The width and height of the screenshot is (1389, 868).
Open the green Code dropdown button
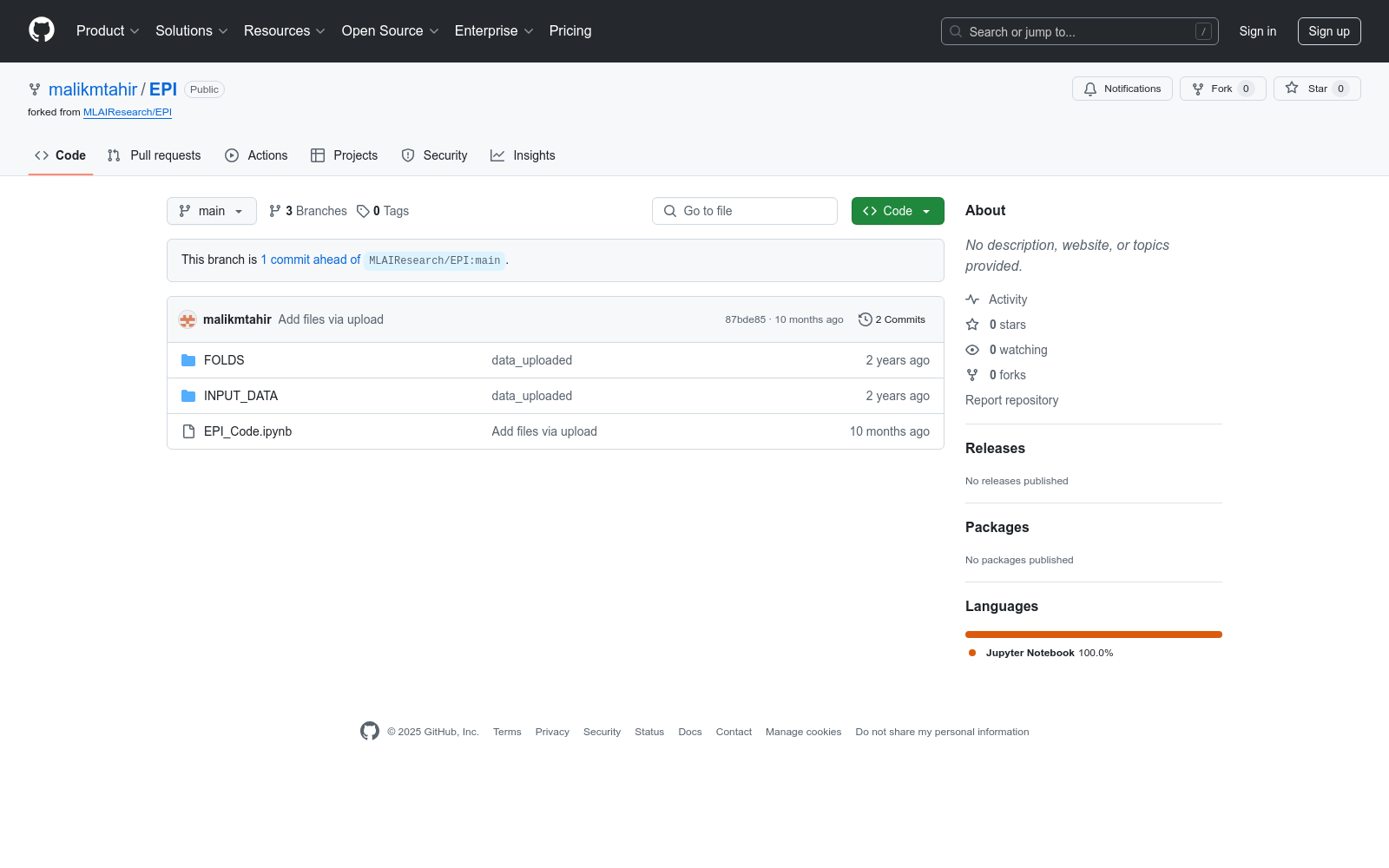tap(898, 211)
